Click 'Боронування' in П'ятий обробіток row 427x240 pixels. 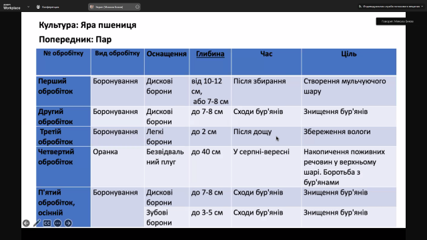coord(117,207)
